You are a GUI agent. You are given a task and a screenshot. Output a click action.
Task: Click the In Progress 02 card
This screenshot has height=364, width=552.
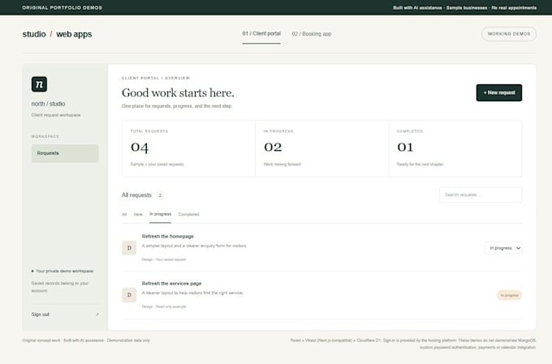(321, 148)
